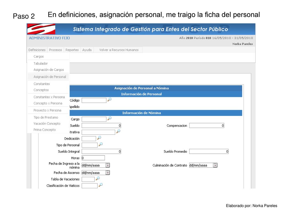Click the Tipo de Personal input field
The height and width of the screenshot is (212, 282).
(90, 145)
